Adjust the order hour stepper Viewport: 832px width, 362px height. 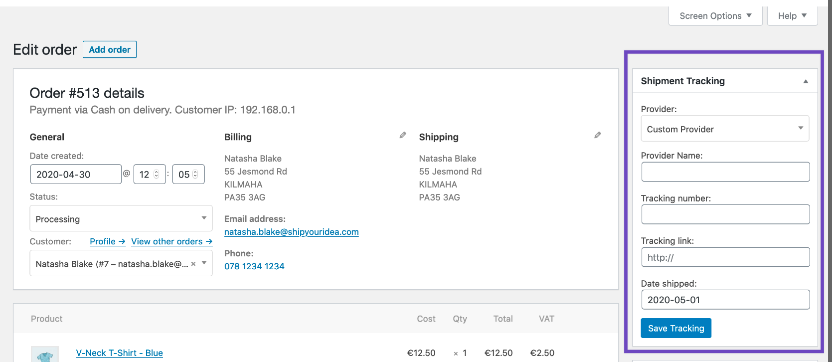[x=156, y=174]
